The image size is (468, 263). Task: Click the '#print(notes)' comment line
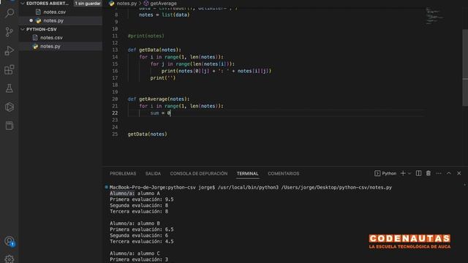click(x=146, y=36)
